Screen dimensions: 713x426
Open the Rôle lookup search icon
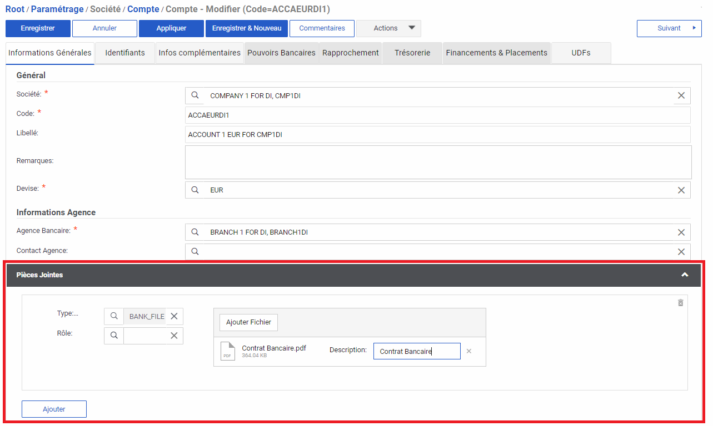[x=114, y=336]
